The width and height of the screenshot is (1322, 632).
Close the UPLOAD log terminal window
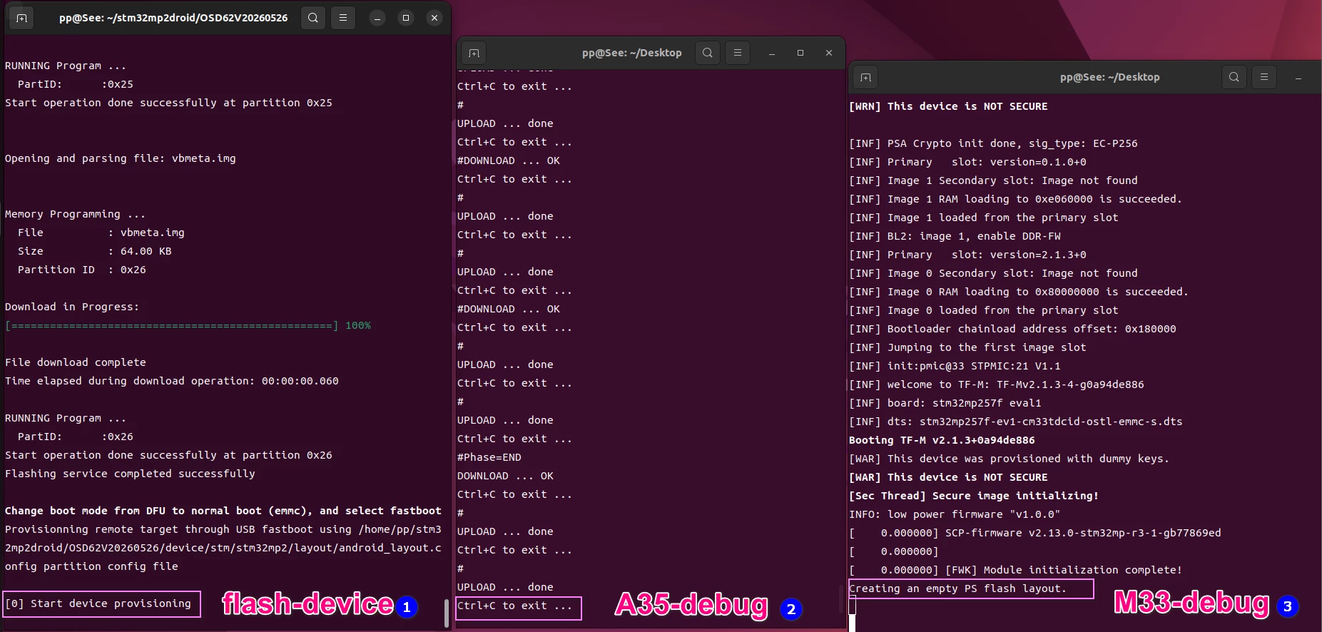[829, 53]
